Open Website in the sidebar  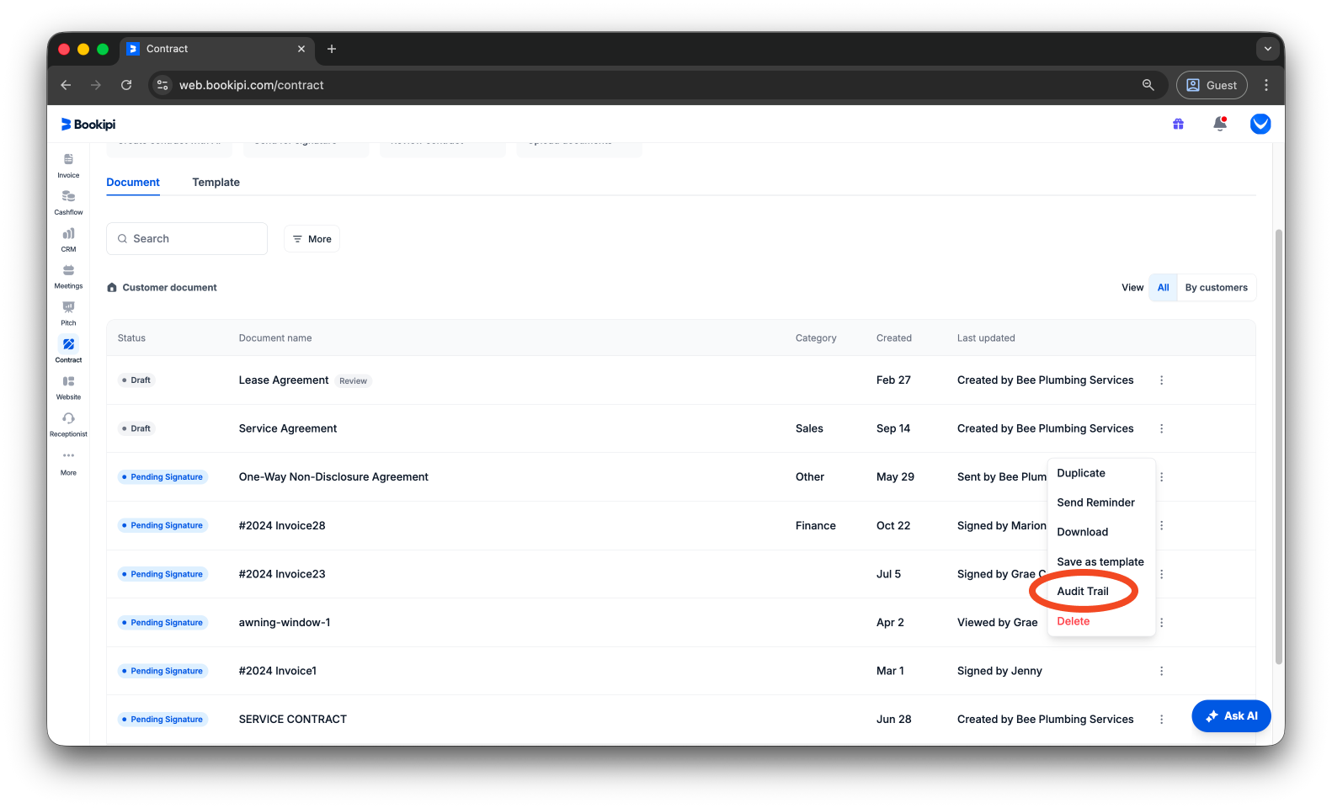point(68,388)
